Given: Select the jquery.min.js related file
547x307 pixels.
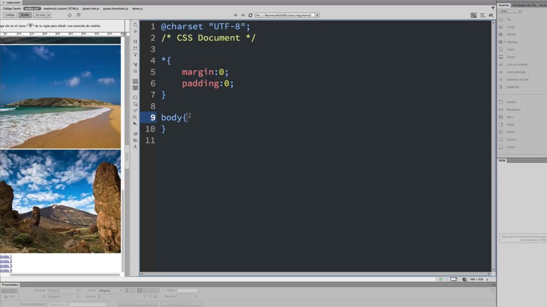Looking at the screenshot, I should (x=91, y=8).
